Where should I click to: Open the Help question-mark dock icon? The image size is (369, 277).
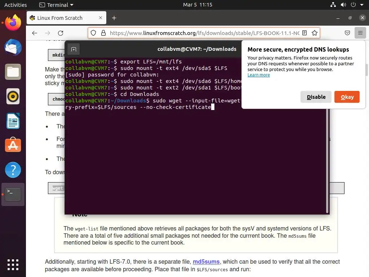coord(13,170)
